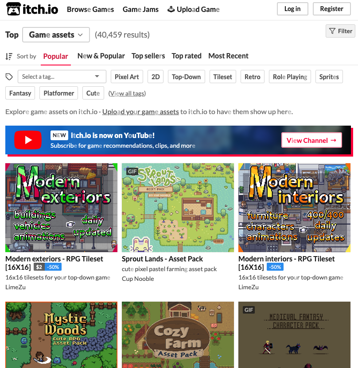Click the View Channel button

click(311, 140)
